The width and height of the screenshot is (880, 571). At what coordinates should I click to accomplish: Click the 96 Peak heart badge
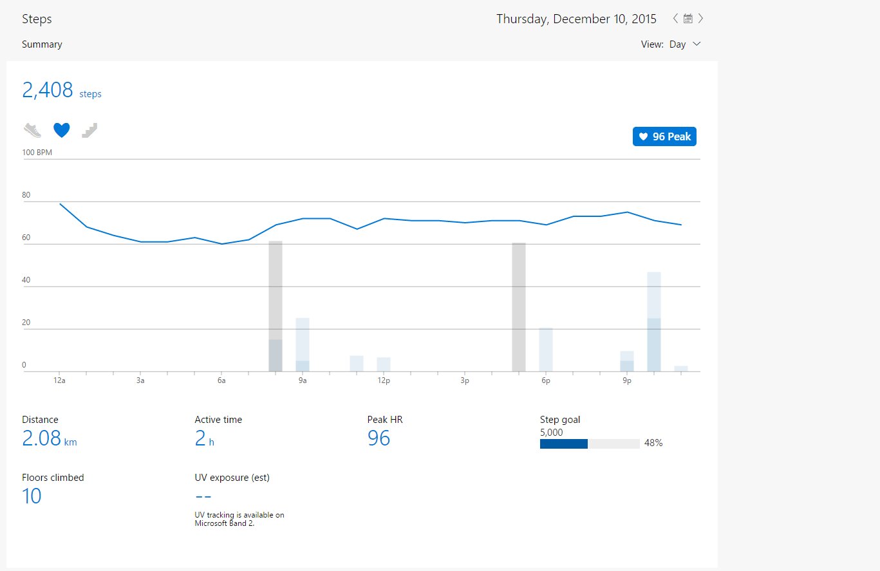tap(664, 136)
